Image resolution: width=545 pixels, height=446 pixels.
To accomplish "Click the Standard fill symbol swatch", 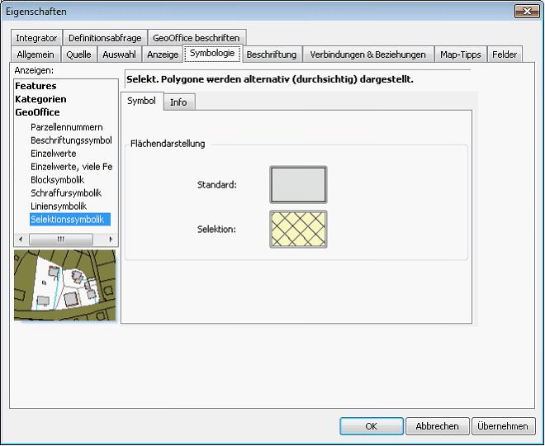I will (x=298, y=184).
